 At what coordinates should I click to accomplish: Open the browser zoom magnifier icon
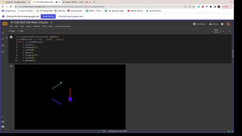coord(185,7)
